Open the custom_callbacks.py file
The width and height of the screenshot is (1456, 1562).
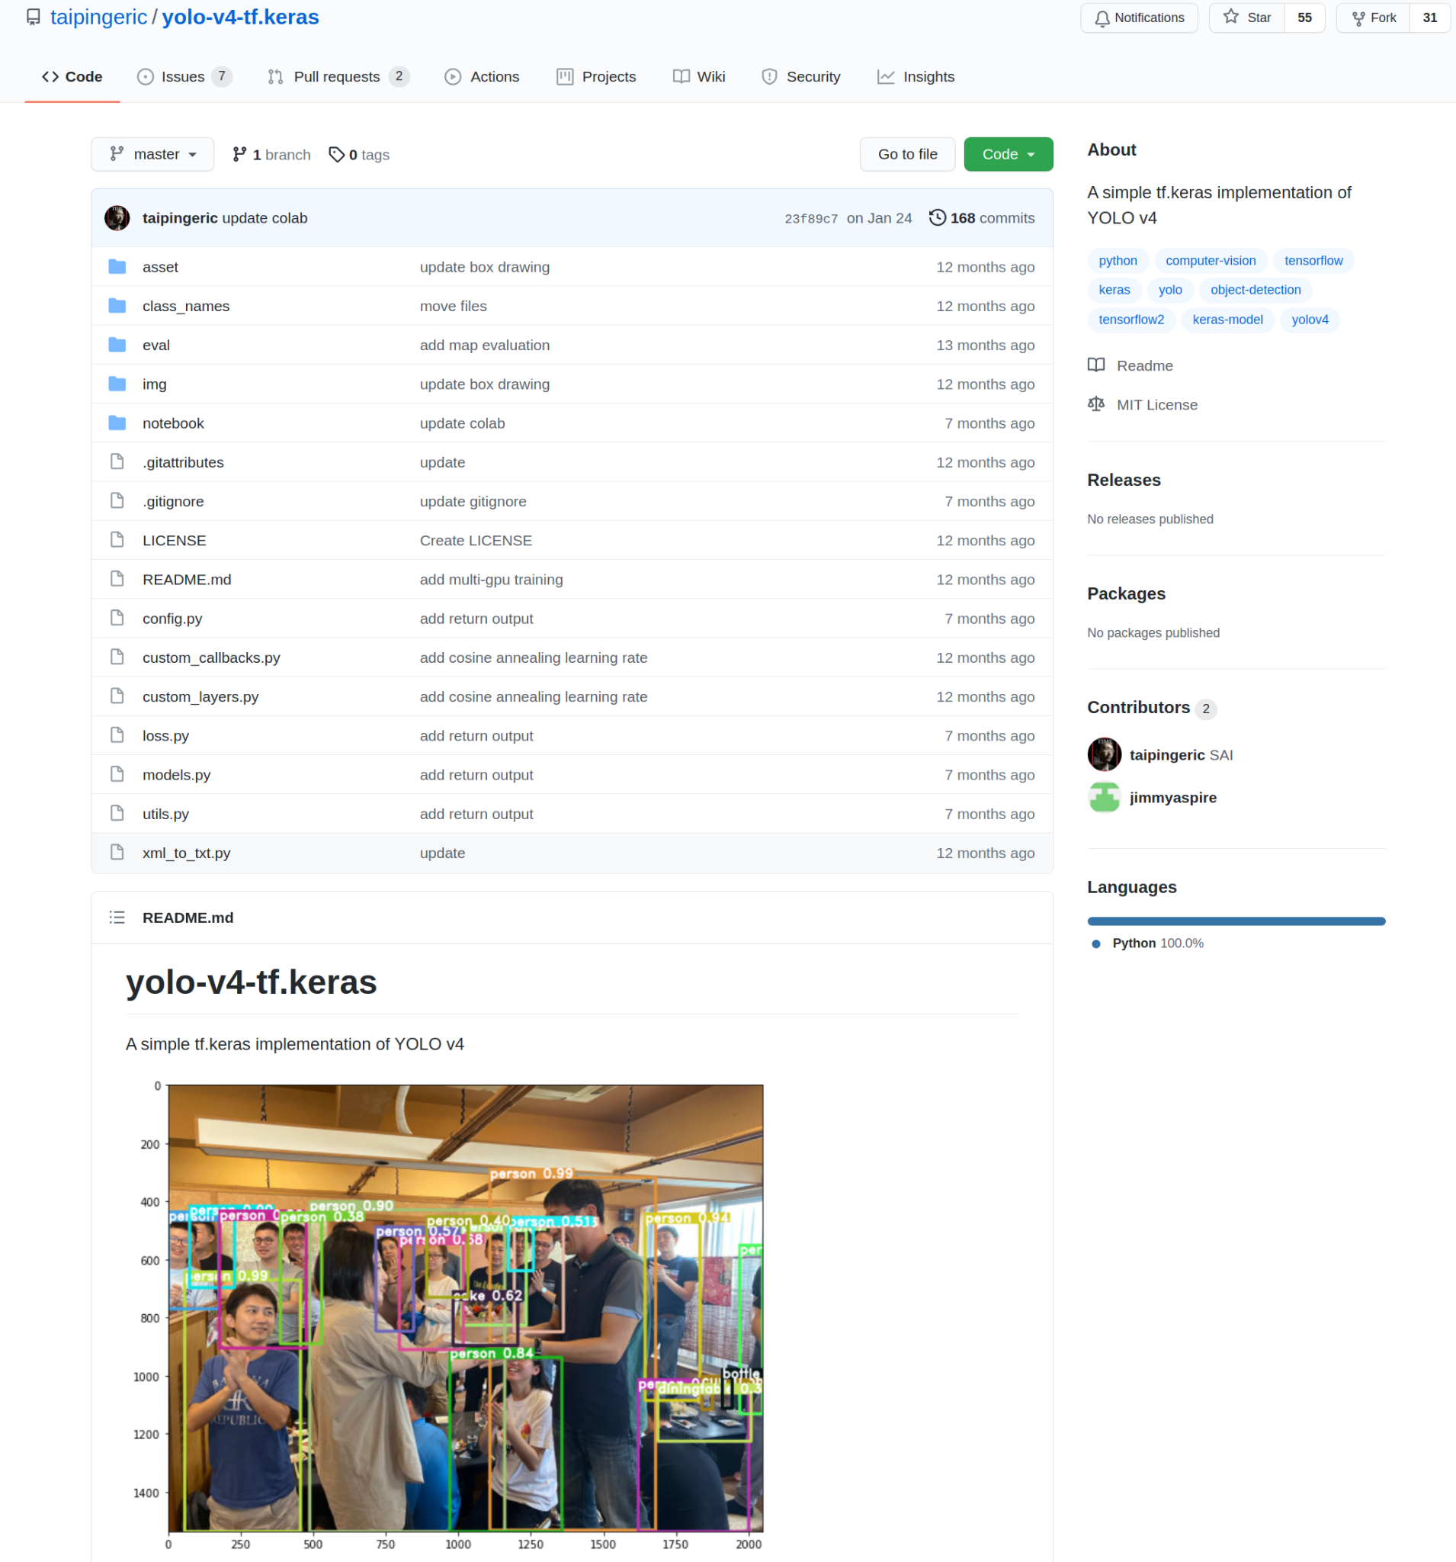211,657
